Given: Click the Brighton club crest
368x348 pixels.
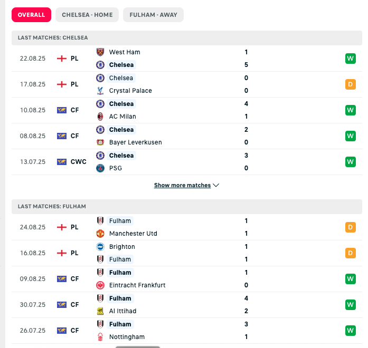Looking at the screenshot, I should (x=100, y=247).
